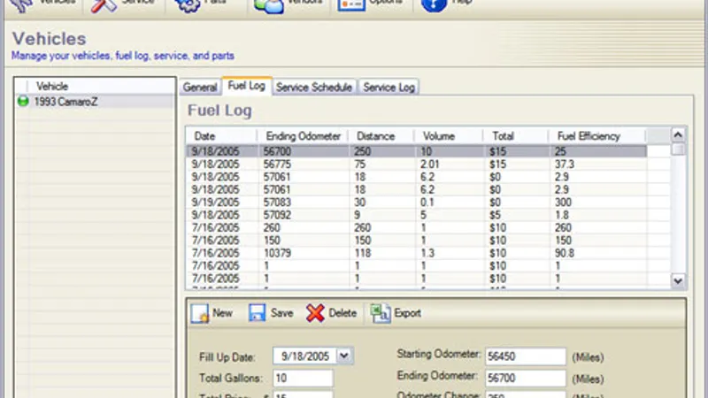Open the Parts gear icon

(188, 6)
